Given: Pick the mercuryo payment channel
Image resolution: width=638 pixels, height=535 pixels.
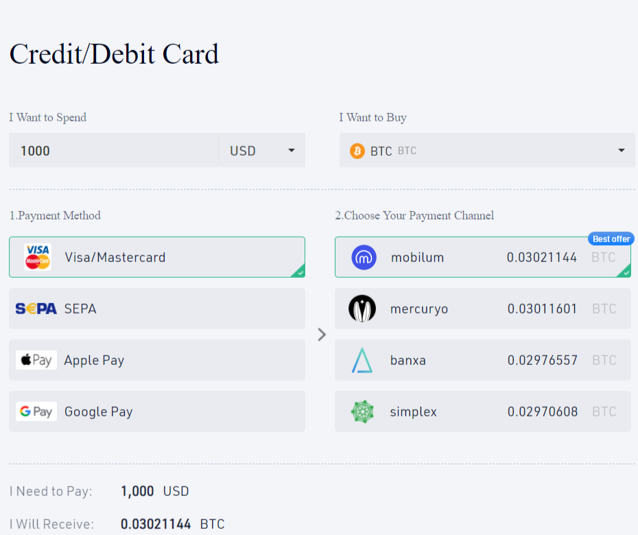Looking at the screenshot, I should click(482, 309).
